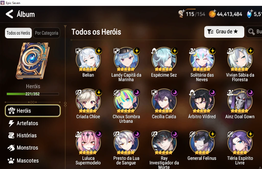Open the Belian hero portrait
The image size is (262, 169).
coord(88,60)
